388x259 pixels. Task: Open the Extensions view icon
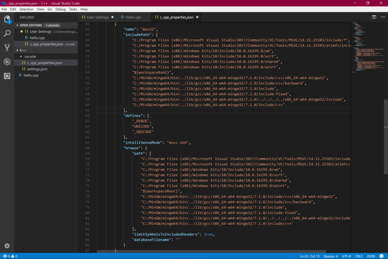click(x=7, y=76)
